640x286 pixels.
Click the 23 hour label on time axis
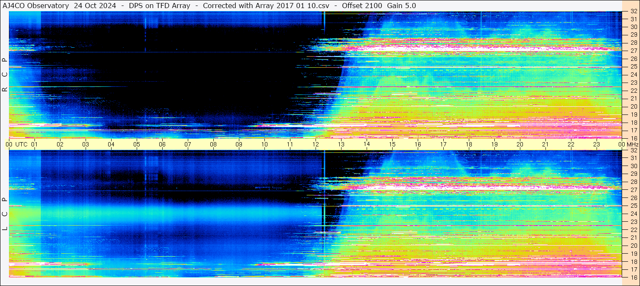[x=597, y=144]
